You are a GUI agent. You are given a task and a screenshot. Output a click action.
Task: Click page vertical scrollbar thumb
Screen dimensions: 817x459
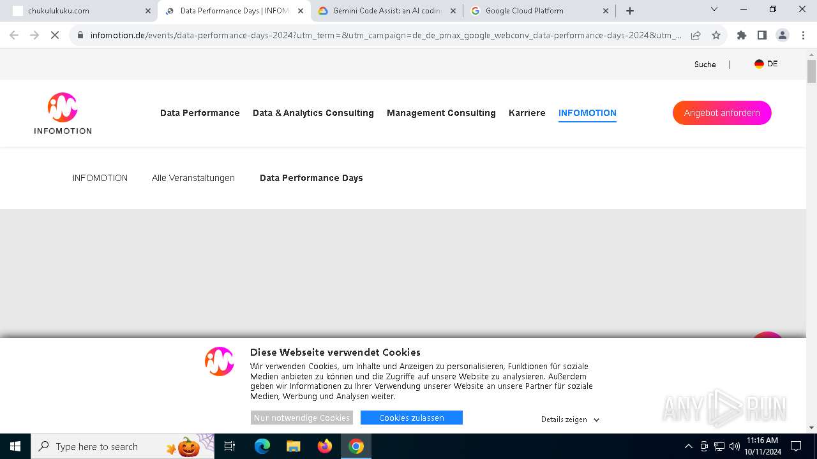coord(811,71)
